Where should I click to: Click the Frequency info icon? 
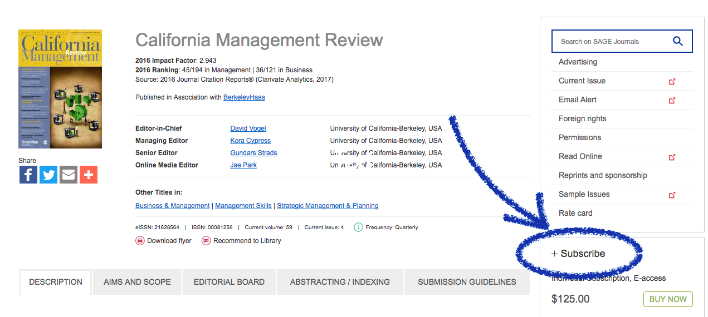(358, 227)
